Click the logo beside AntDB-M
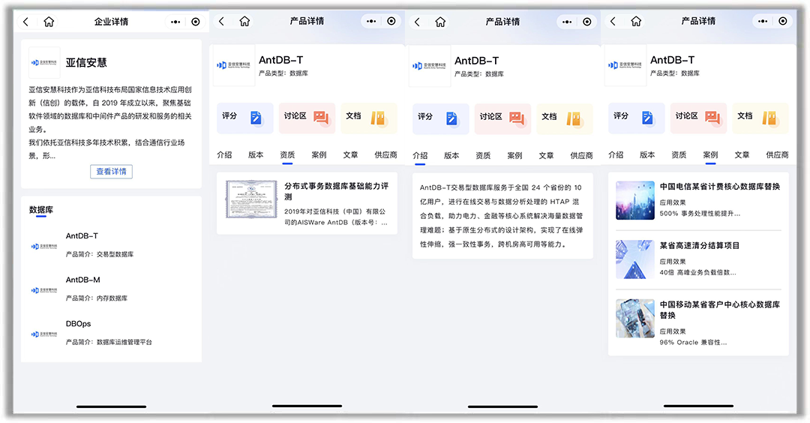 (x=44, y=290)
